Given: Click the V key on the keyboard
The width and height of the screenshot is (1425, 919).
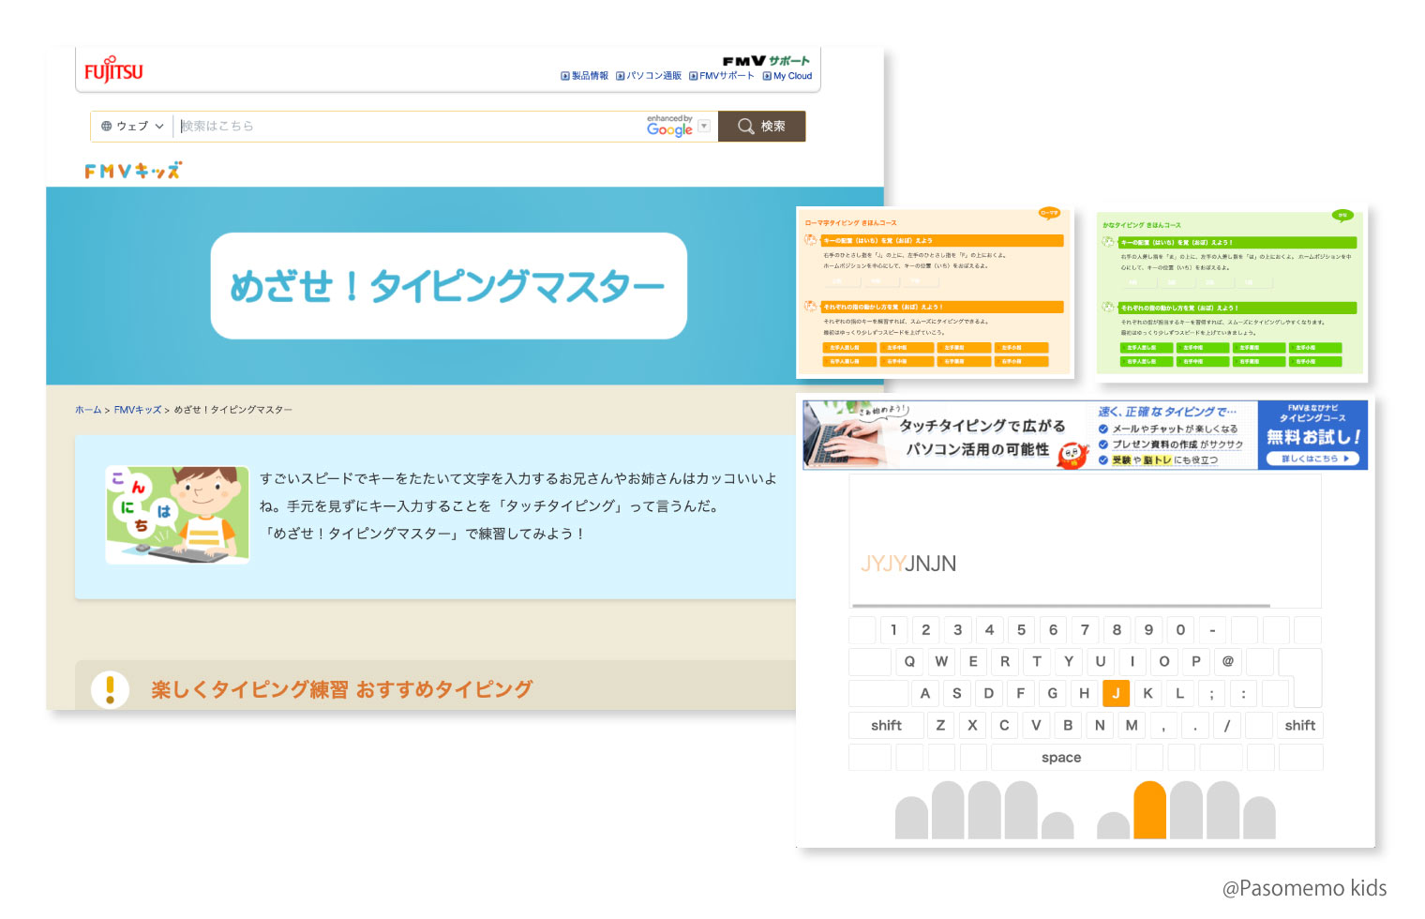Looking at the screenshot, I should coord(1036,725).
